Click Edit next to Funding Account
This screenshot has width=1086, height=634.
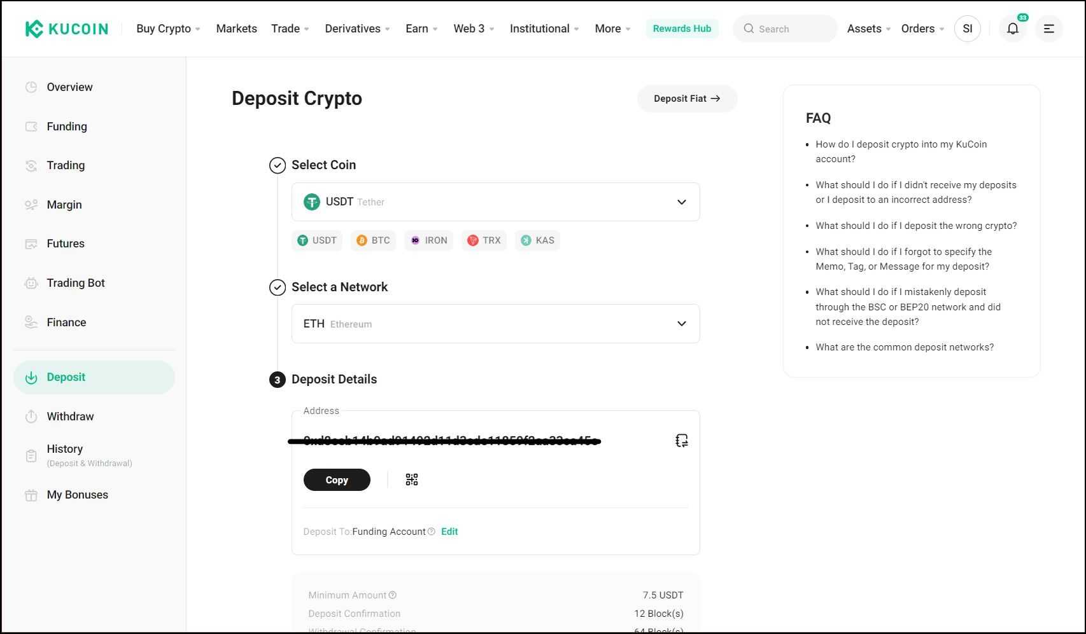tap(449, 531)
